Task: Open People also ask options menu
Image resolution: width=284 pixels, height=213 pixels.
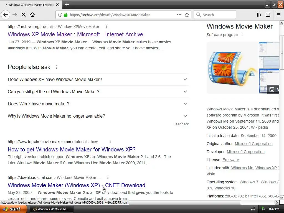Action: 57,67
